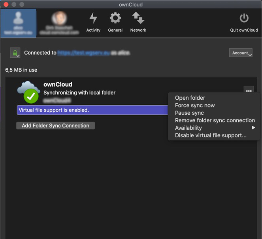Click the green lock connection icon
Viewport: 262px width, 239px height.
coord(15,53)
